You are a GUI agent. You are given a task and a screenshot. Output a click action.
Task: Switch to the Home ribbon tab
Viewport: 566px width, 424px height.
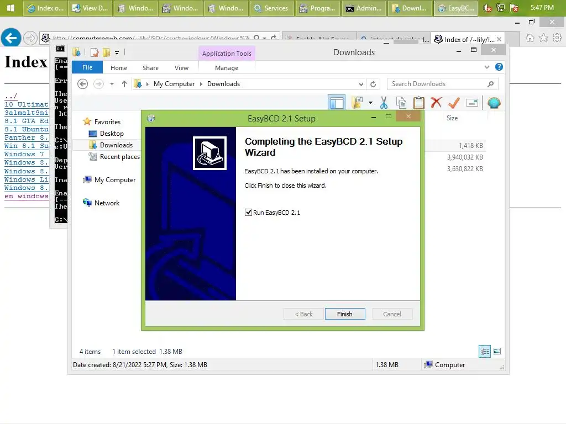tap(119, 68)
